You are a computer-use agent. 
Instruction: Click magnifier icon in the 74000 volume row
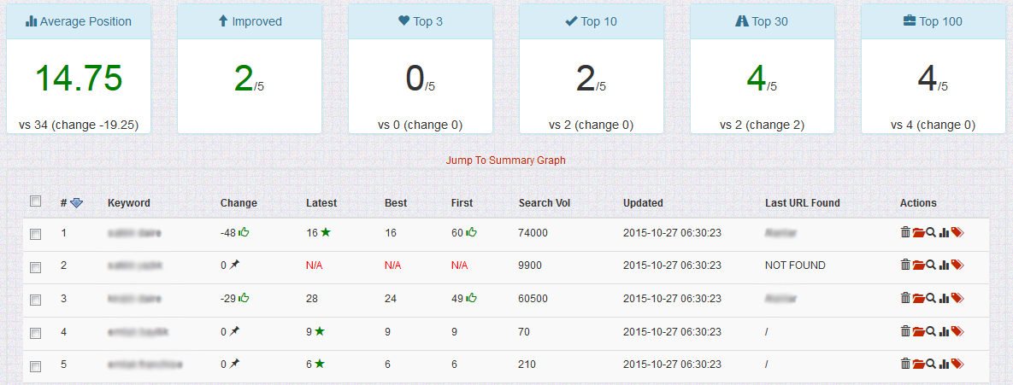[930, 232]
